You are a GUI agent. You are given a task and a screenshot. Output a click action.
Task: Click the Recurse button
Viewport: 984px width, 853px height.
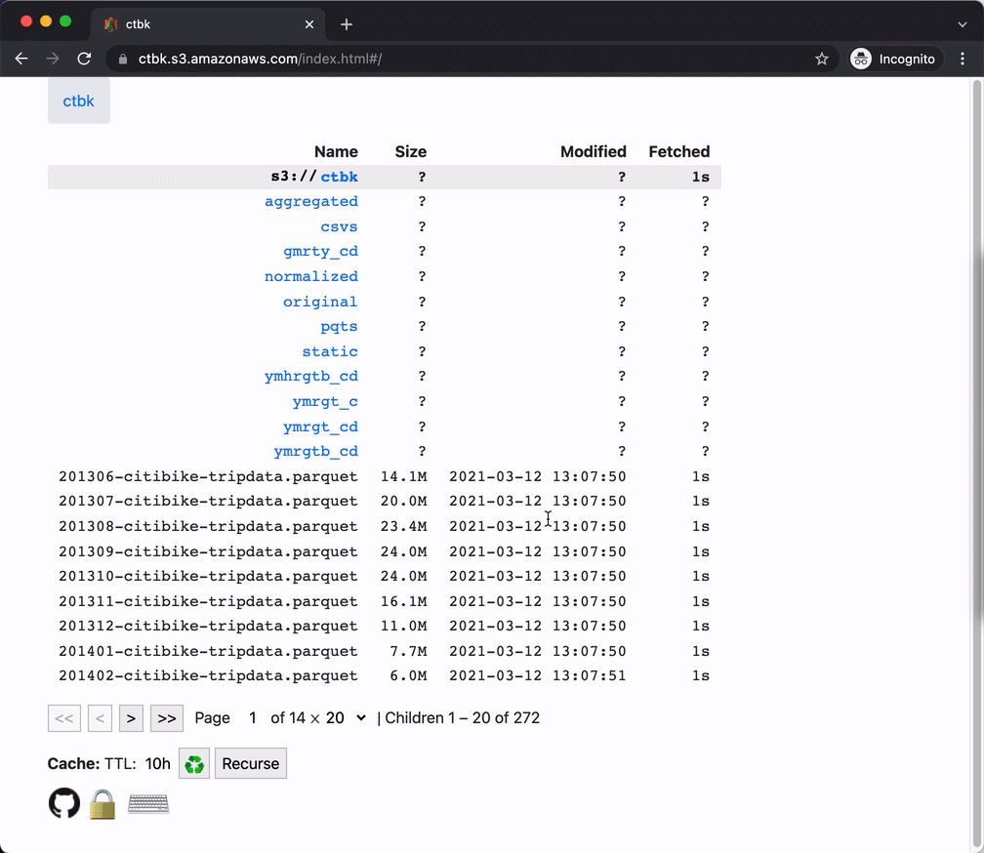[250, 763]
